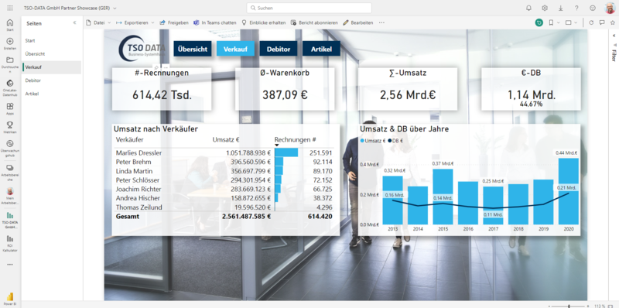Click the Suchen search field
Viewport: 619px width, 308px height.
click(x=309, y=8)
